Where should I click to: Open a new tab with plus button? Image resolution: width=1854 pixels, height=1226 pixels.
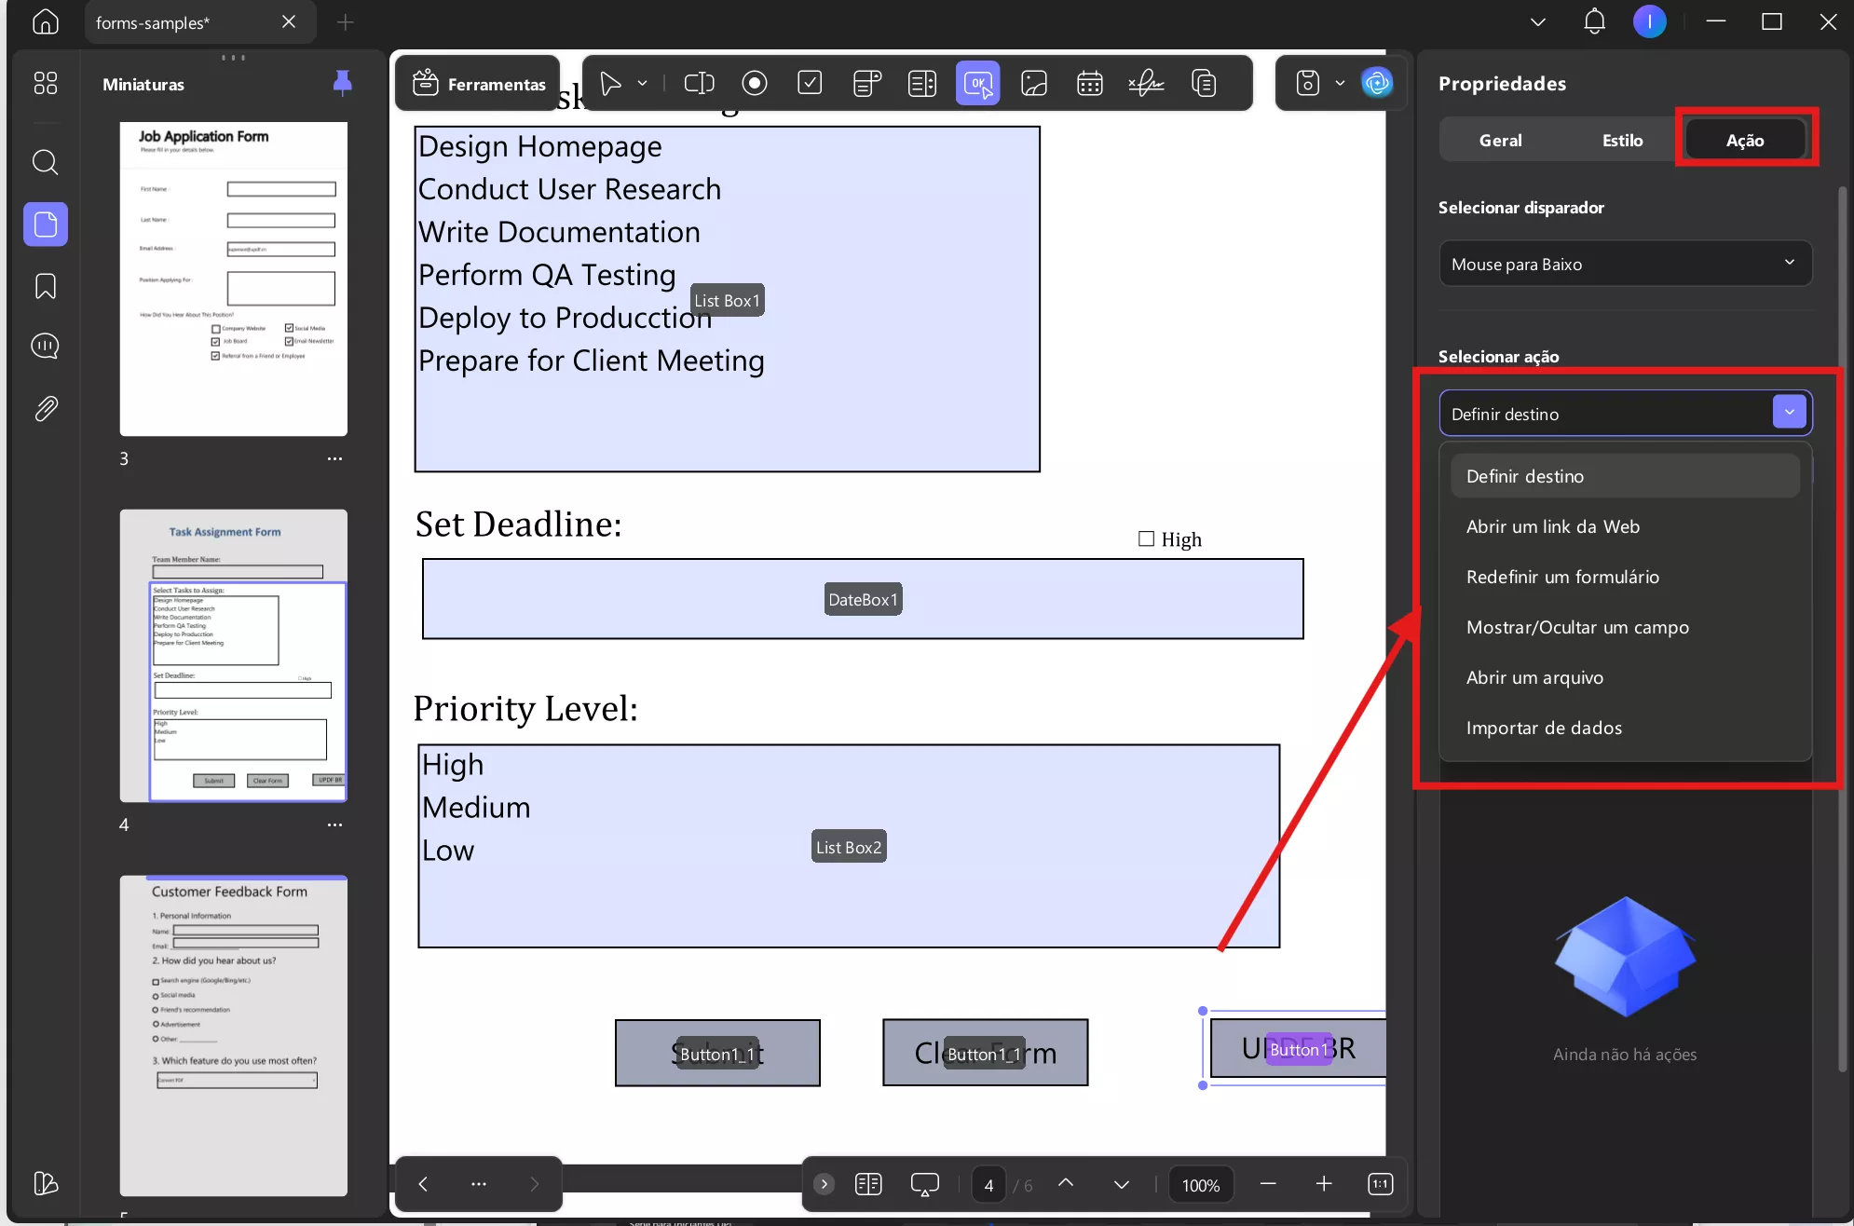point(346,21)
